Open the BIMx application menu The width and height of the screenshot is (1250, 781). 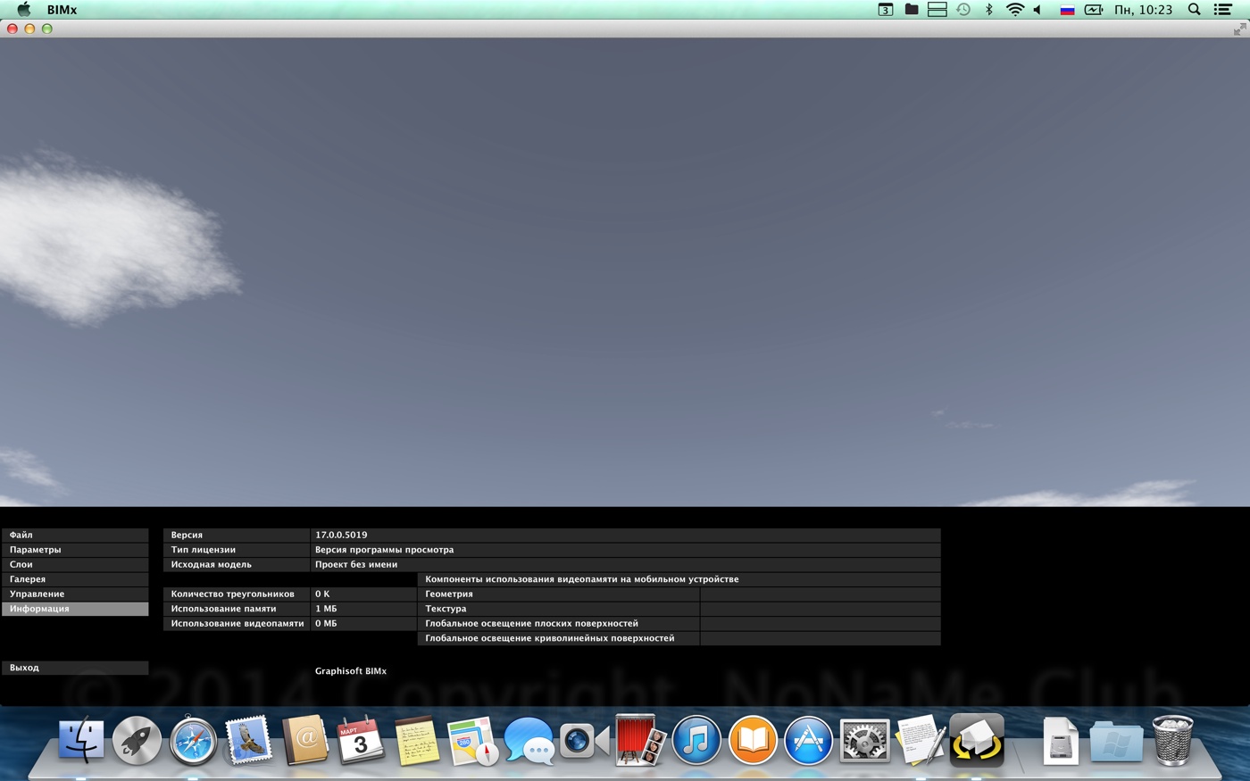[62, 10]
